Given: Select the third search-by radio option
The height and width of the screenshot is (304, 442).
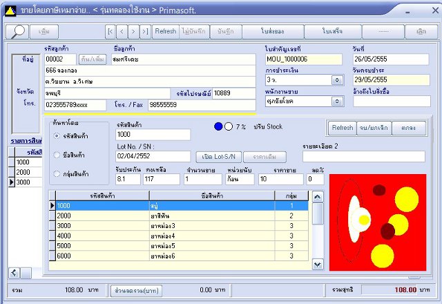Looking at the screenshot, I should (57, 173).
